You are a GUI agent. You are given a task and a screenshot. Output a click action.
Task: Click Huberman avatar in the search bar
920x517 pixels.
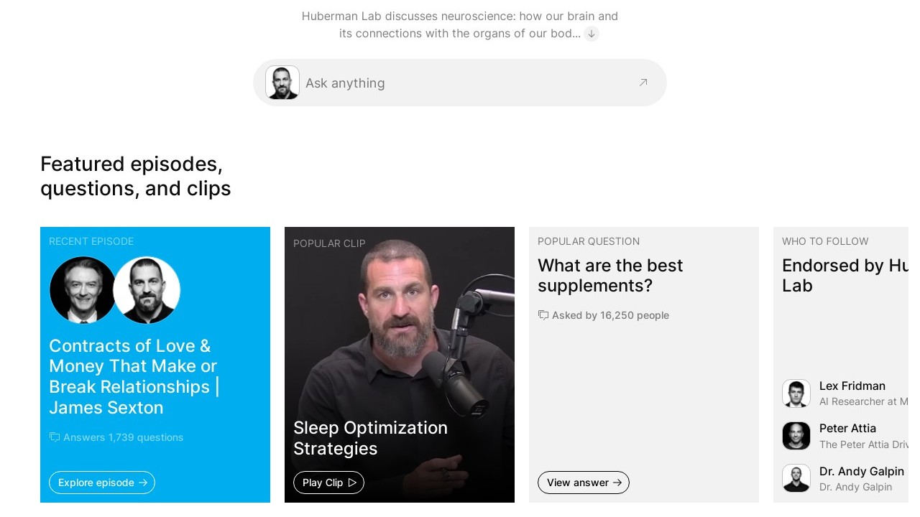click(x=282, y=83)
